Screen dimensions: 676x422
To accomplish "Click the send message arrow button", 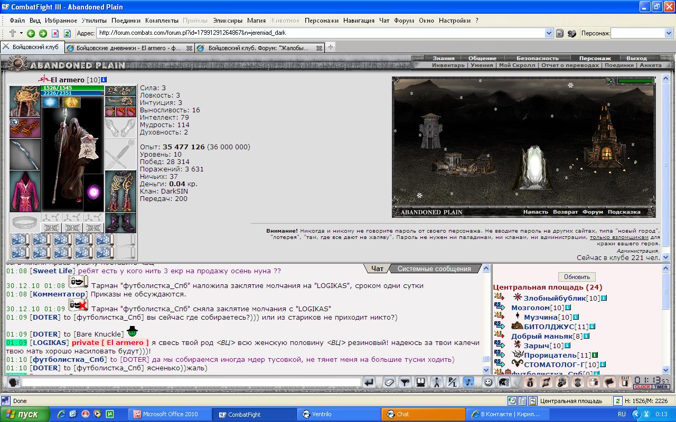I will click(370, 382).
